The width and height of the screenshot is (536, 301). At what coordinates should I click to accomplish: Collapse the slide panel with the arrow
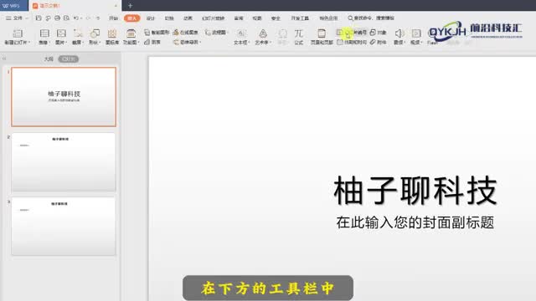coord(4,59)
